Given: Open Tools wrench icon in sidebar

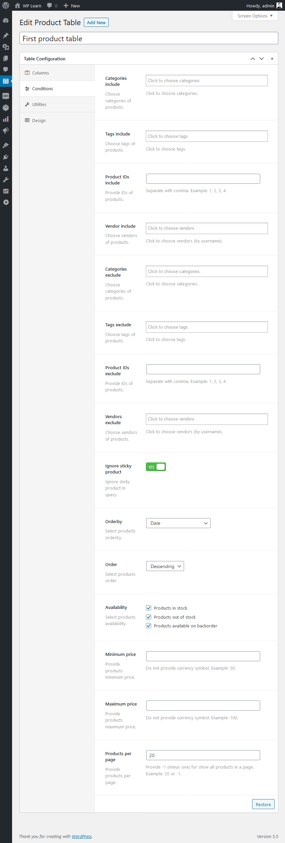Looking at the screenshot, I should coord(6,180).
